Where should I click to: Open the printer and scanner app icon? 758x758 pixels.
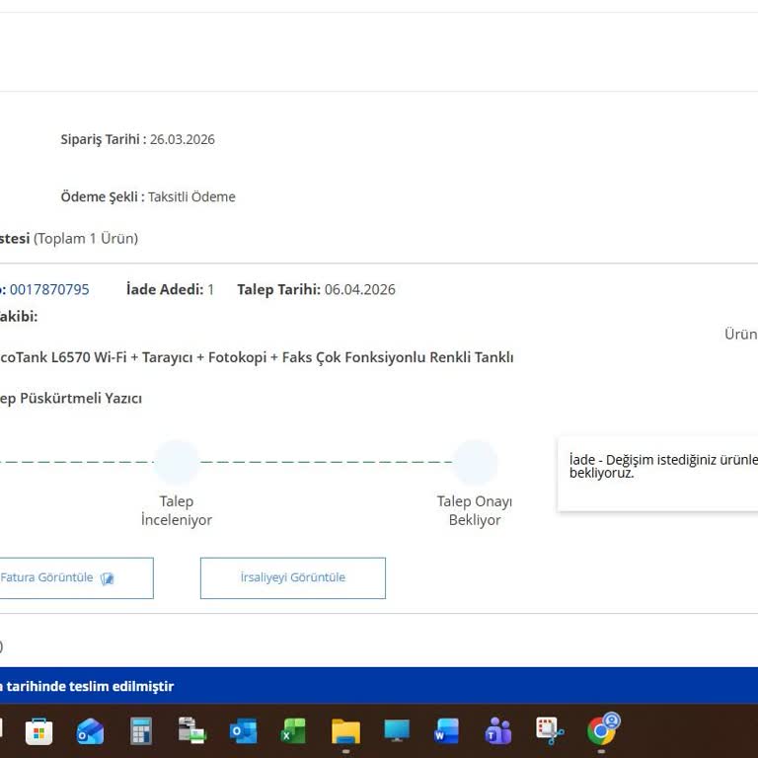[191, 730]
